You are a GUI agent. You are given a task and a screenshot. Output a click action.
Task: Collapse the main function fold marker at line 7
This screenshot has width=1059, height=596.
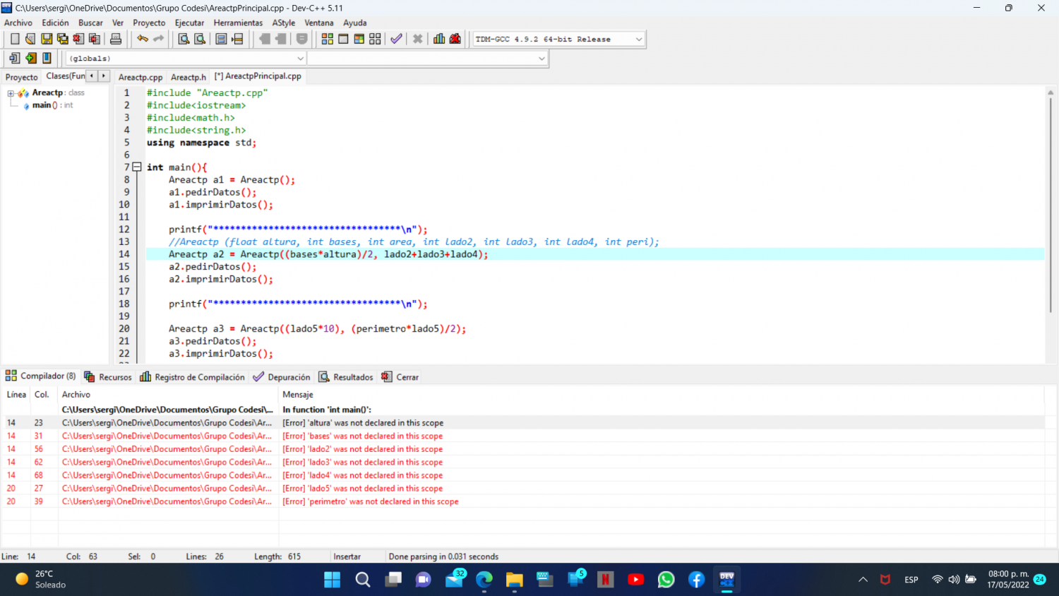tap(137, 167)
